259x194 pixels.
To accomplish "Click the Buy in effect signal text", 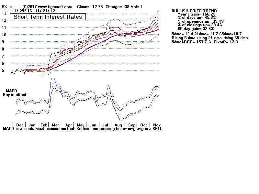I will tap(15, 95).
